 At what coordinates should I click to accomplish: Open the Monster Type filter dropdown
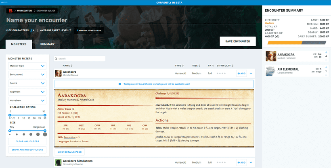27,66
